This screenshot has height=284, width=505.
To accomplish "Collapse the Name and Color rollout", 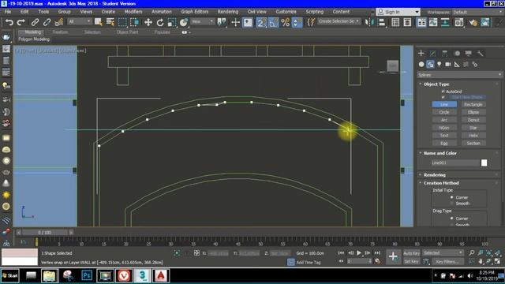I will [440, 153].
